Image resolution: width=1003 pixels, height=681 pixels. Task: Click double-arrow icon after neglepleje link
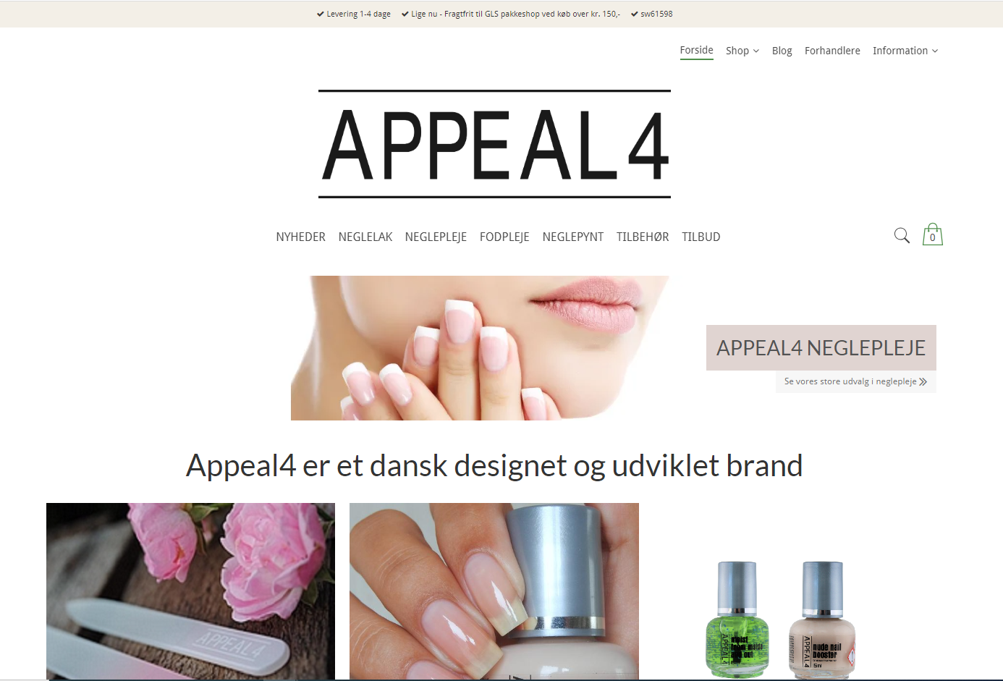pos(923,382)
